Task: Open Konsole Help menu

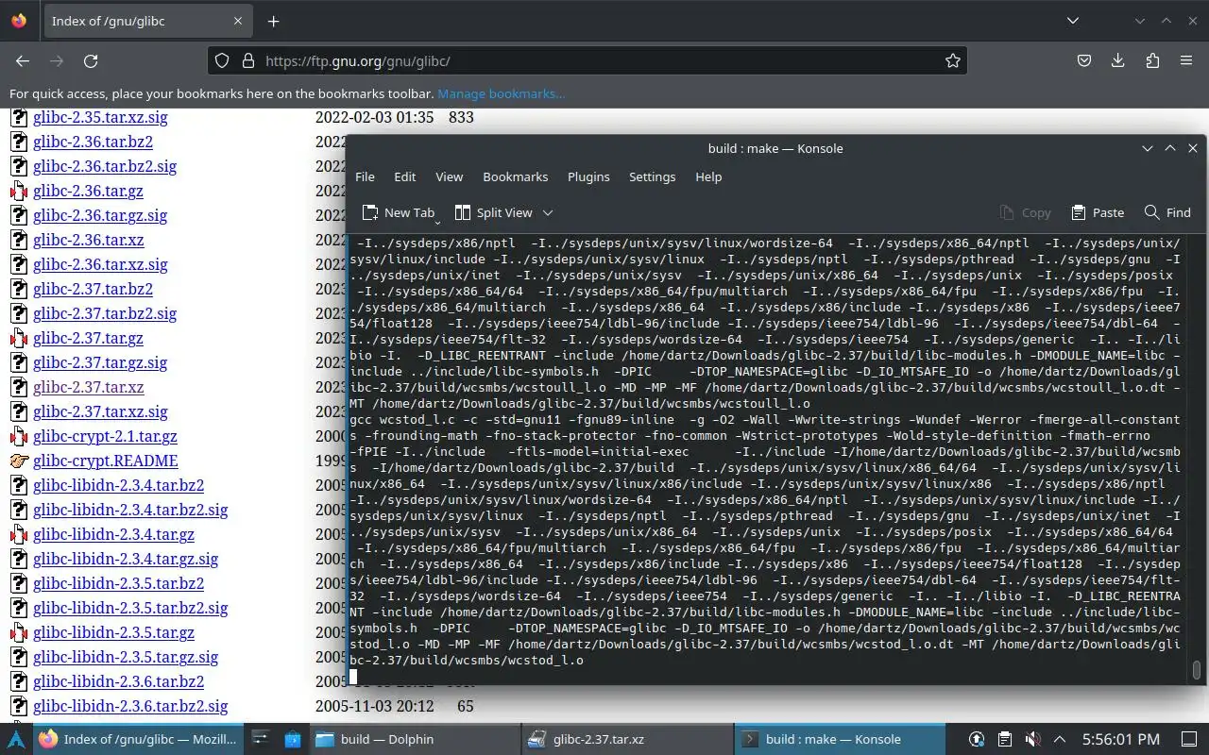Action: 708,176
